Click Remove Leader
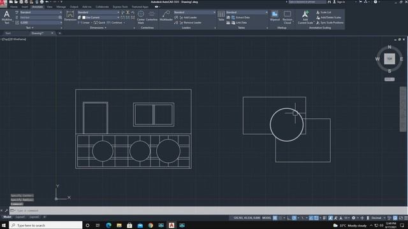 (x=190, y=23)
